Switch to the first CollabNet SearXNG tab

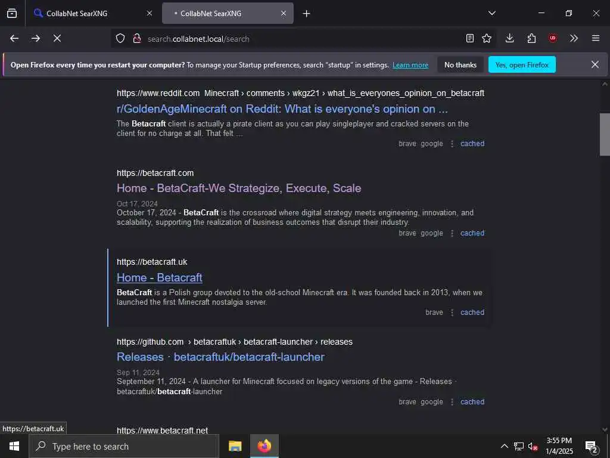coord(93,13)
